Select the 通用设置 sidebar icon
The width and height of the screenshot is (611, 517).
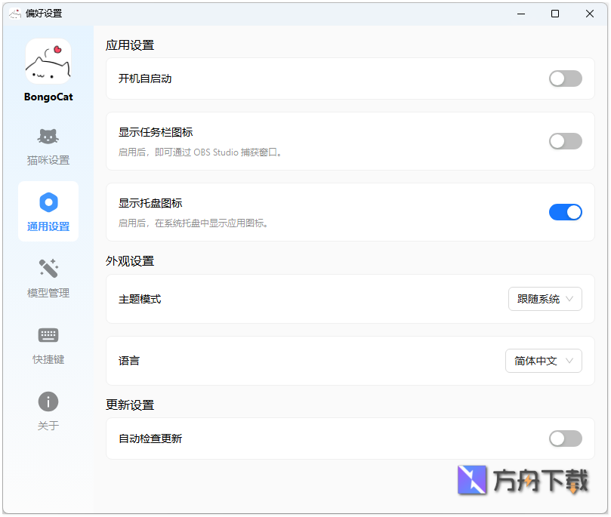click(x=48, y=202)
